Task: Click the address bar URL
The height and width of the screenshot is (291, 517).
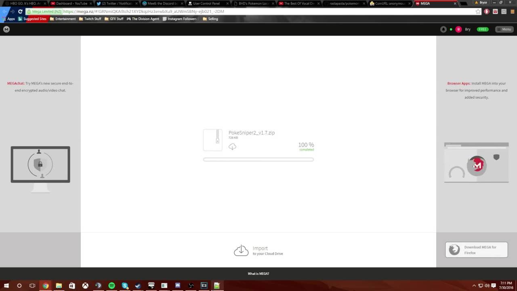Action: [x=144, y=11]
